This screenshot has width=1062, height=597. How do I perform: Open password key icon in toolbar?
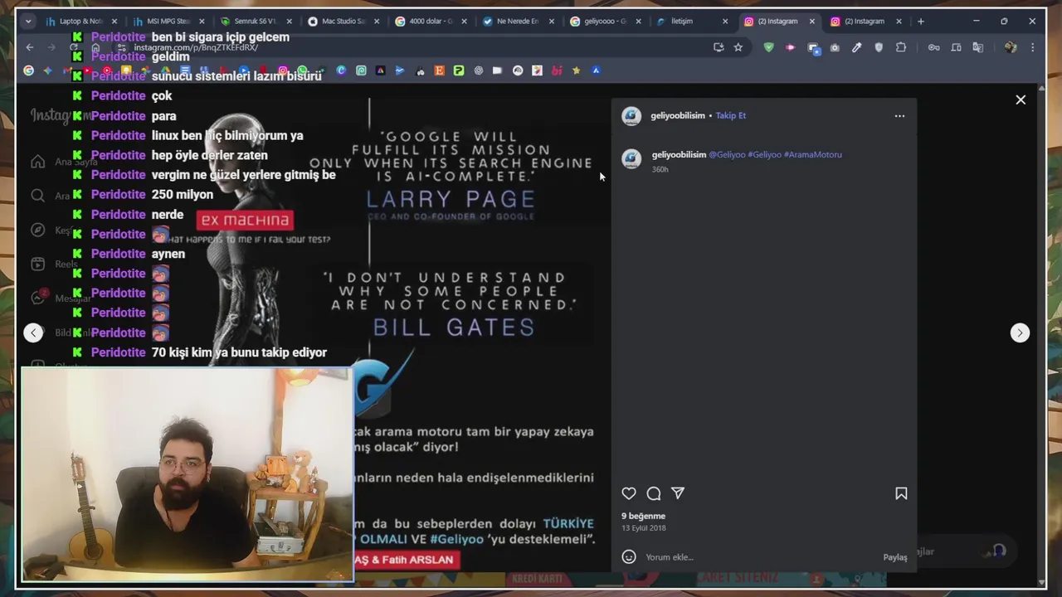933,47
